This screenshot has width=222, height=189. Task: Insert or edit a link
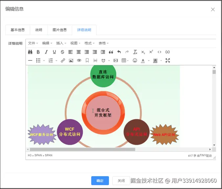[x=63, y=60]
